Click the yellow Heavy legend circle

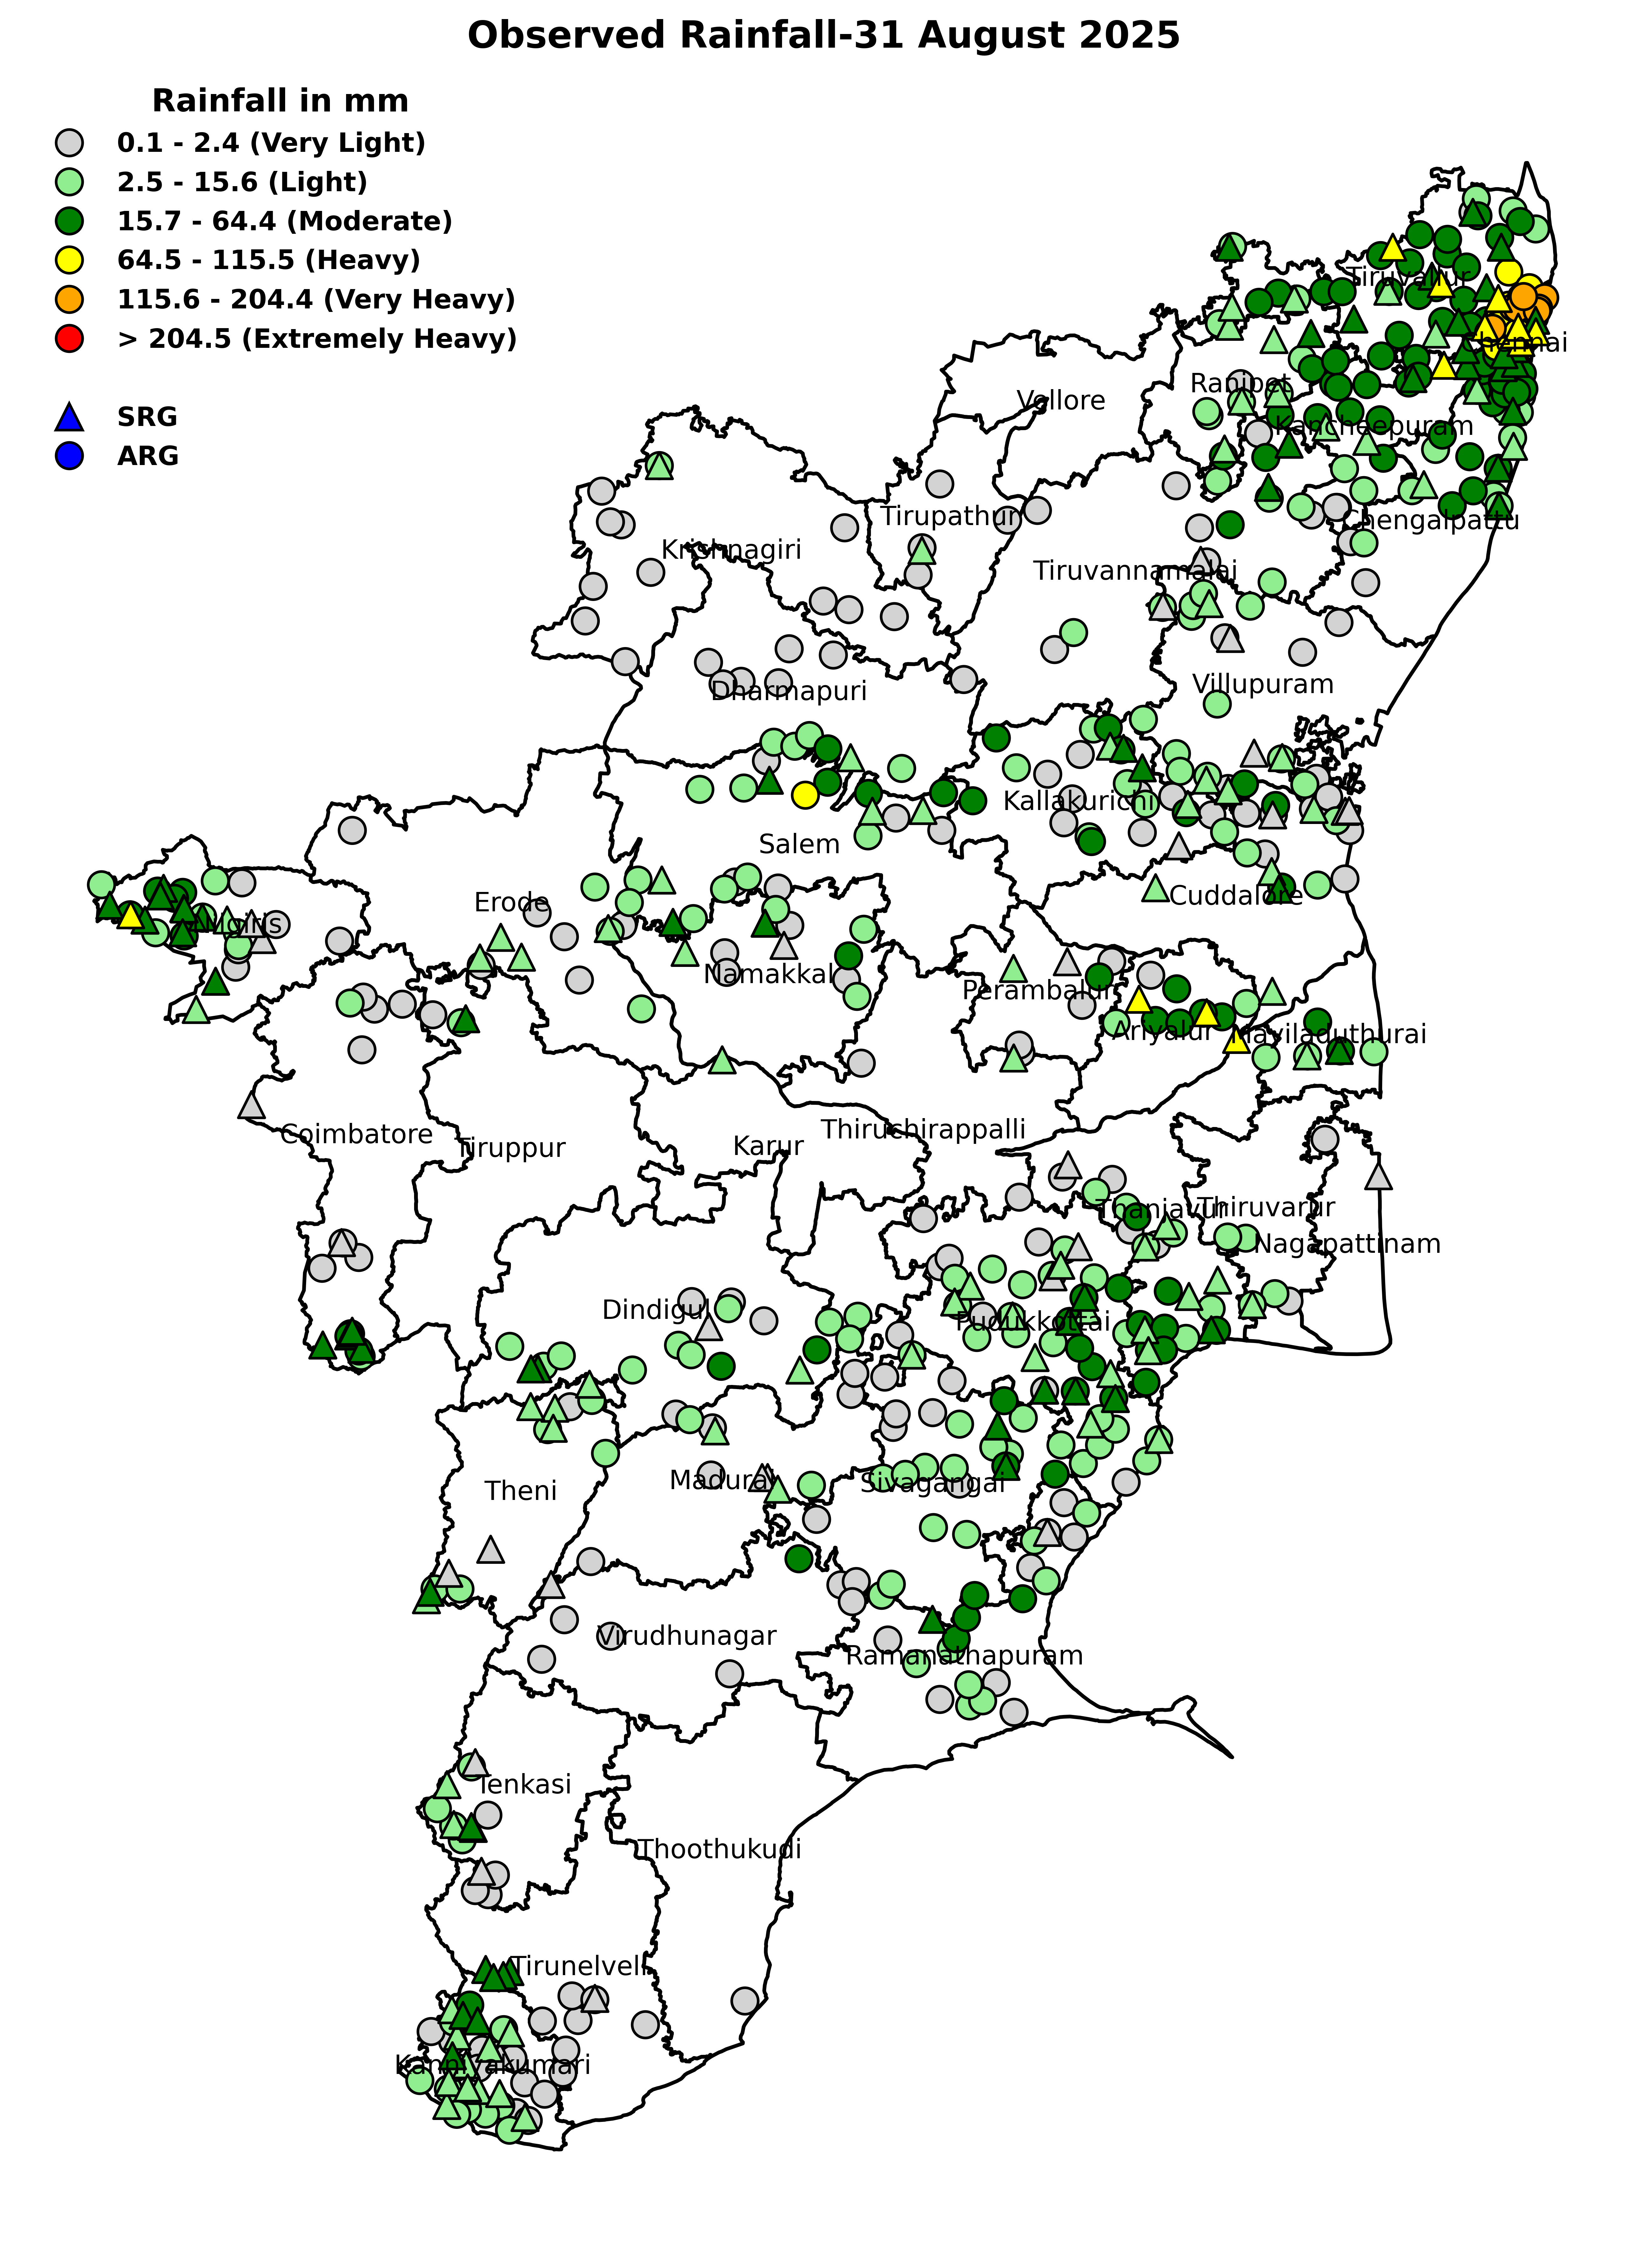[x=69, y=260]
